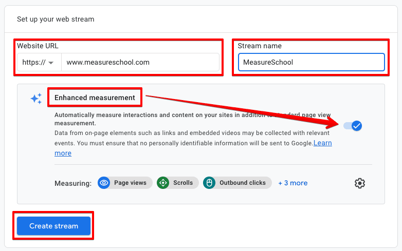Open the https:// protocol dropdown
Viewport: 402px width, 251px height.
pyautogui.click(x=39, y=62)
